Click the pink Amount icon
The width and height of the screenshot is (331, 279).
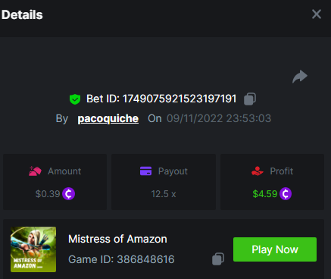[35, 171]
